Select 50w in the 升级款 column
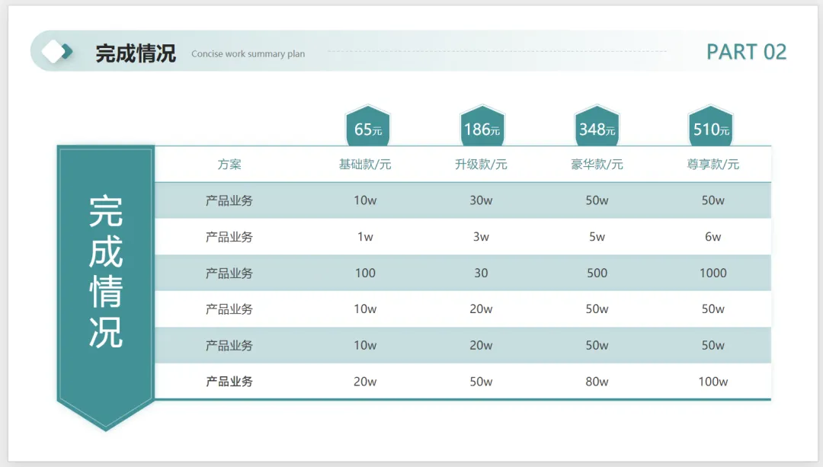The width and height of the screenshot is (823, 467). click(481, 382)
